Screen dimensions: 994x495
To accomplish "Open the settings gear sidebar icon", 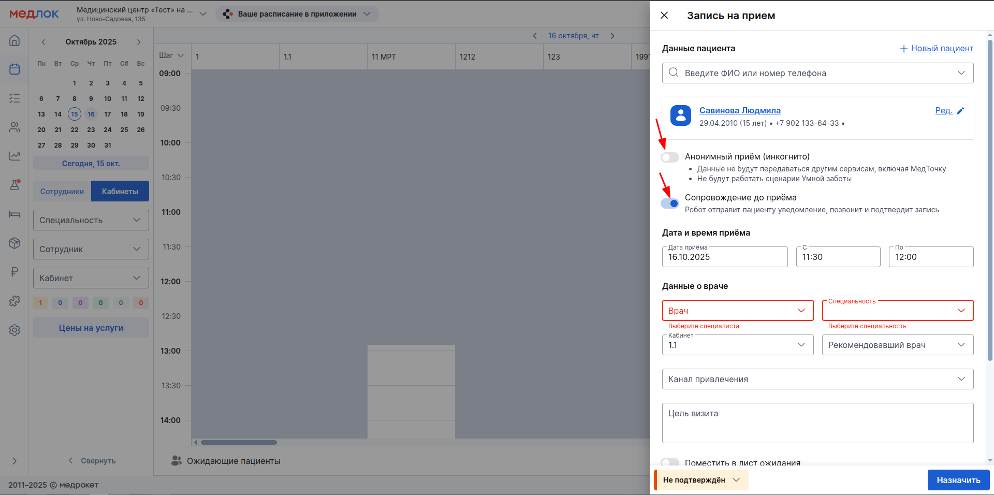I will point(14,330).
